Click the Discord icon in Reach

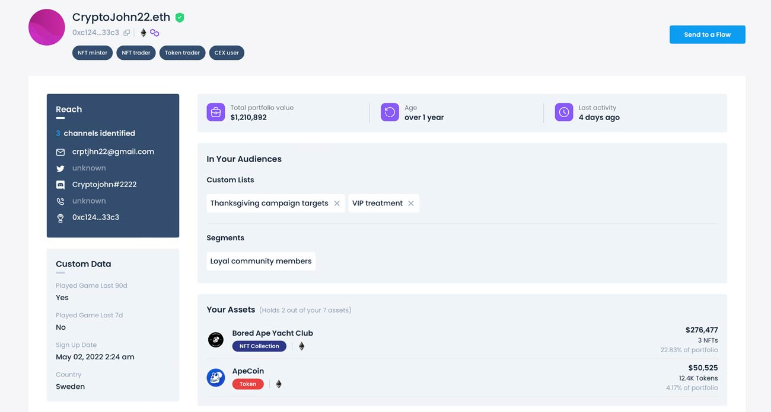pyautogui.click(x=60, y=185)
